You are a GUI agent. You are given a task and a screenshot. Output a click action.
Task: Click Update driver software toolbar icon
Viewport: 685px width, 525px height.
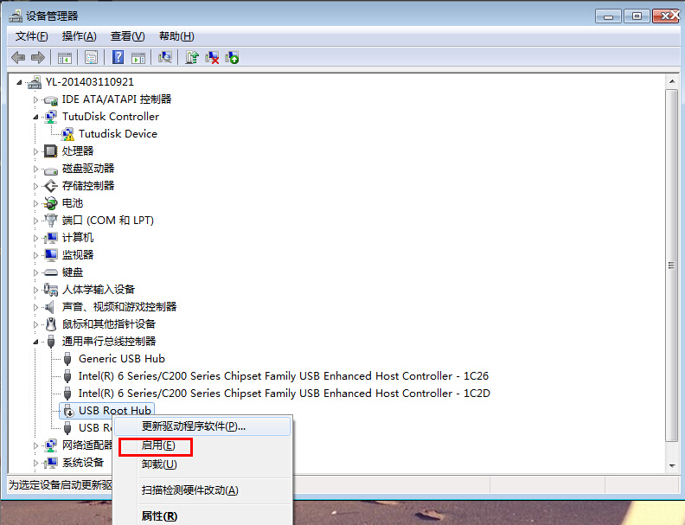click(192, 57)
